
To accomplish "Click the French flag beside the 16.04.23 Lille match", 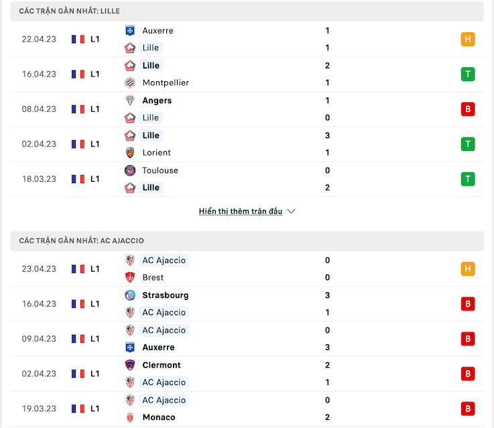I will coord(78,74).
